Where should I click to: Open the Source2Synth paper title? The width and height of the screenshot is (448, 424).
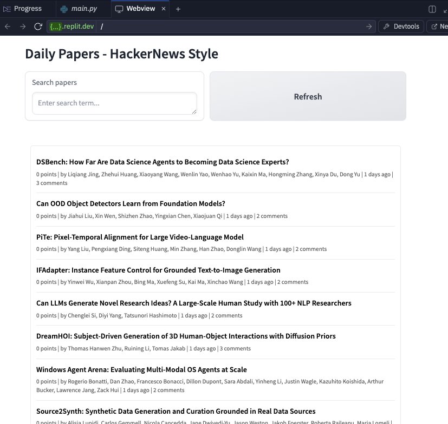pyautogui.click(x=176, y=411)
